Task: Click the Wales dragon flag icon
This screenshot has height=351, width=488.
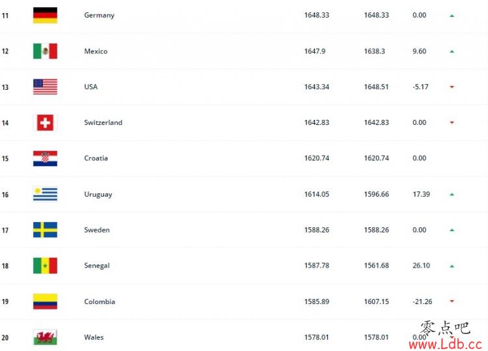Action: click(45, 337)
